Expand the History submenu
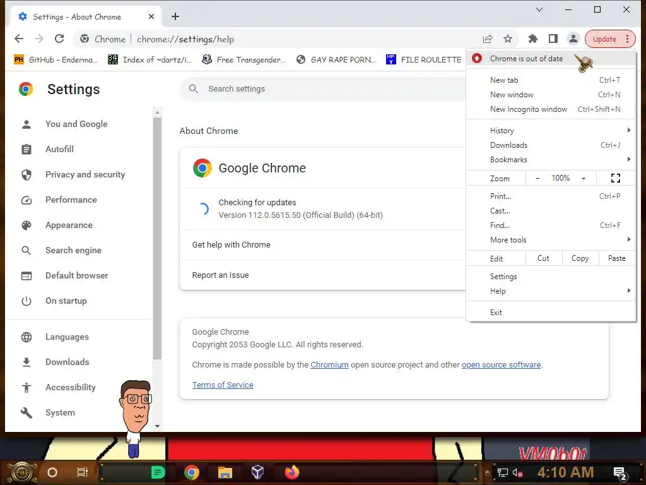Screen dimensions: 646x485 551,130
